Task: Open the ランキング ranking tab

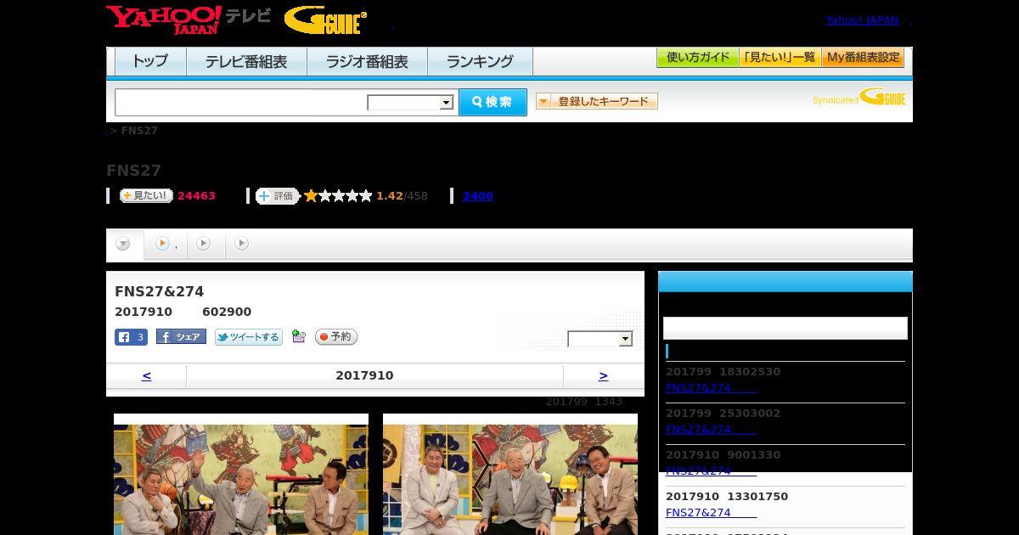Action: point(480,61)
